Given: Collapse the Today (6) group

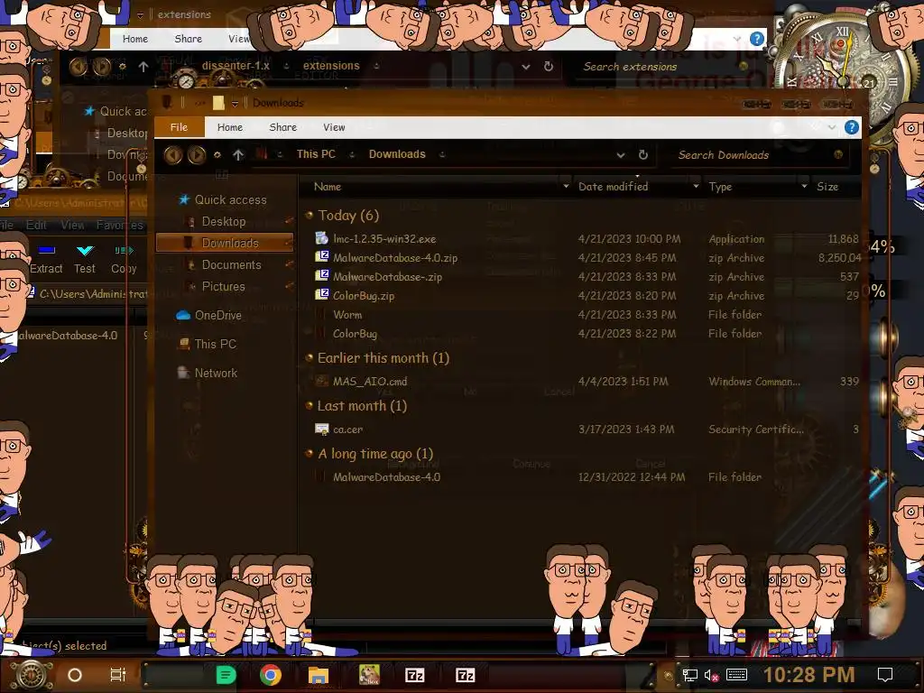Looking at the screenshot, I should pos(309,216).
